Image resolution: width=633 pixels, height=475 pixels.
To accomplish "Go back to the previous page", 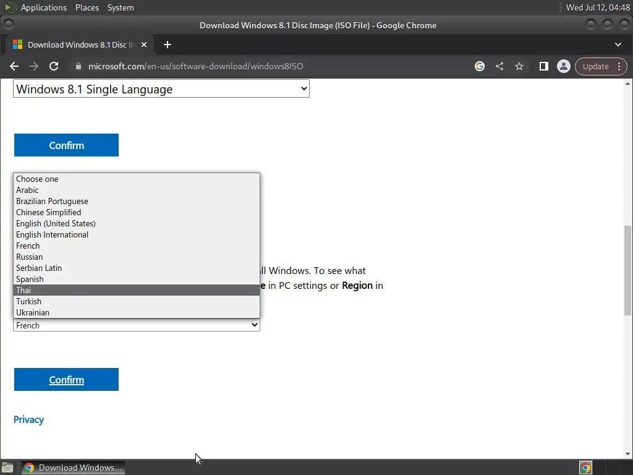I will pyautogui.click(x=14, y=66).
